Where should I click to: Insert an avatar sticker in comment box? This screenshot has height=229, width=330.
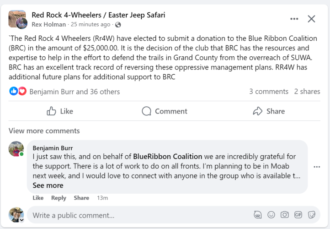(258, 215)
